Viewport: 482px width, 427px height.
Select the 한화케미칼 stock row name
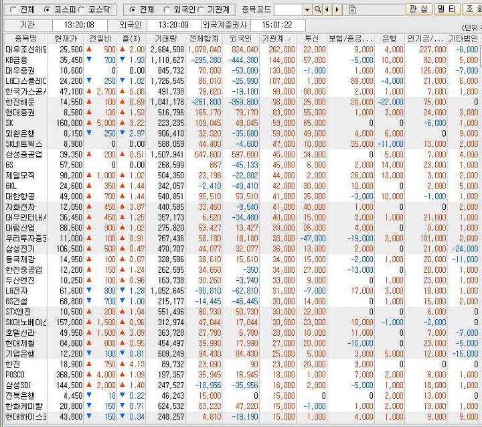pos(23,406)
